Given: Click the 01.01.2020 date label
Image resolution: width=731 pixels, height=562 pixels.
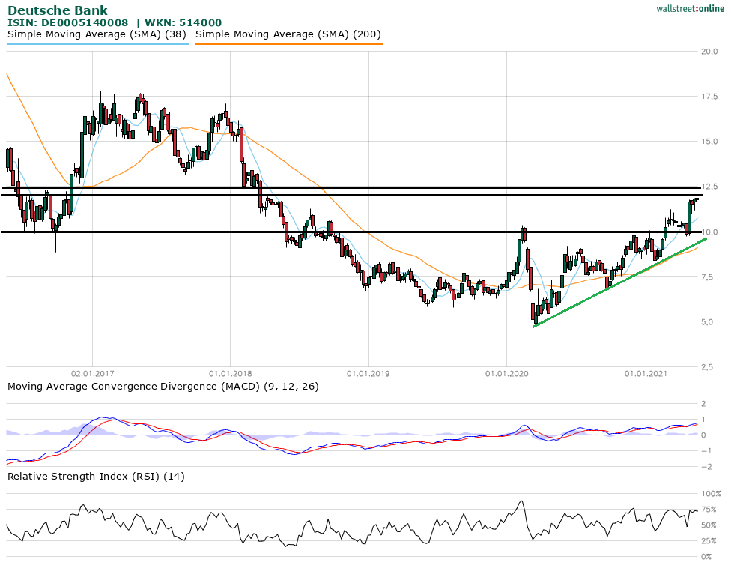Looking at the screenshot, I should pyautogui.click(x=507, y=372).
